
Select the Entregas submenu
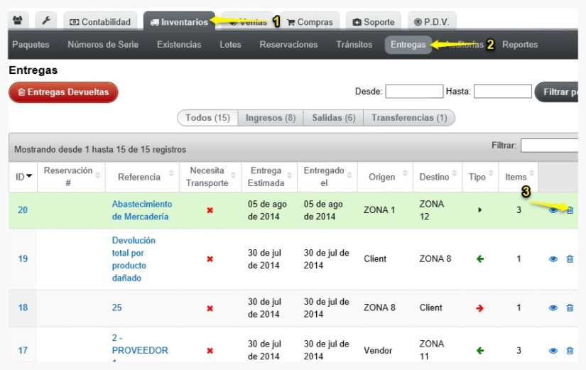click(x=408, y=45)
